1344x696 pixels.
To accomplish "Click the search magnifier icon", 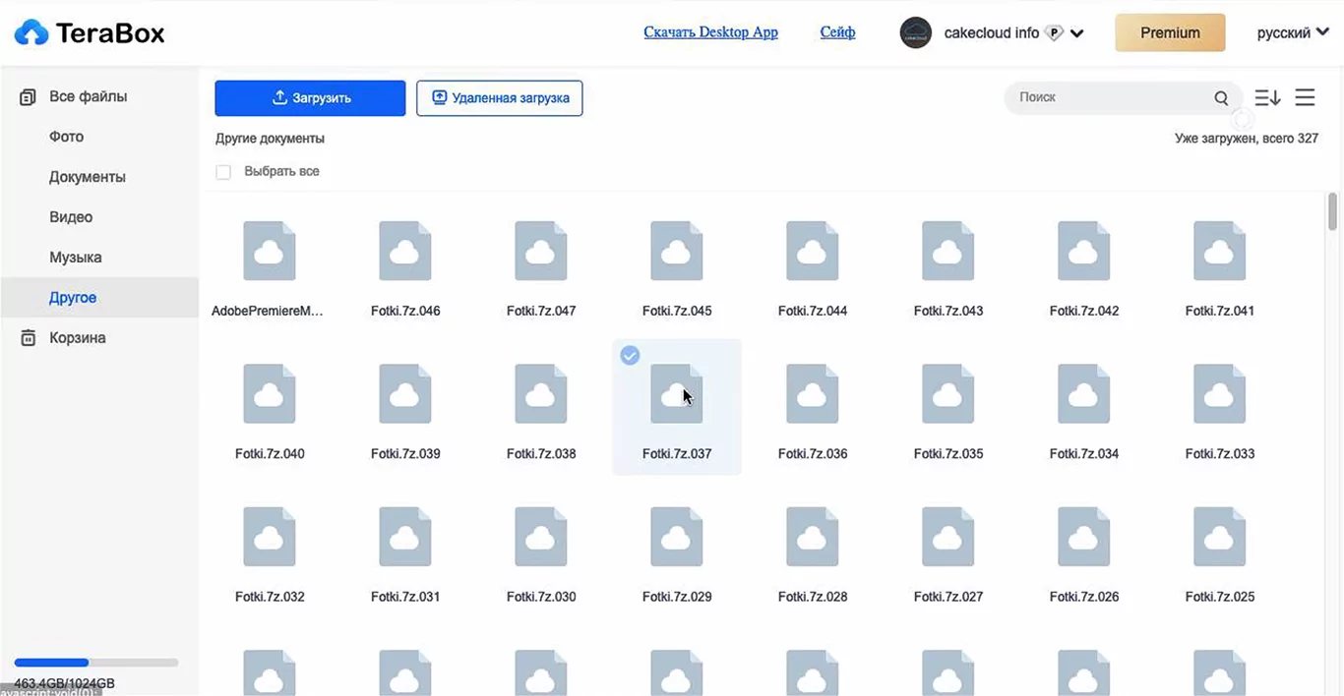I will tap(1221, 98).
